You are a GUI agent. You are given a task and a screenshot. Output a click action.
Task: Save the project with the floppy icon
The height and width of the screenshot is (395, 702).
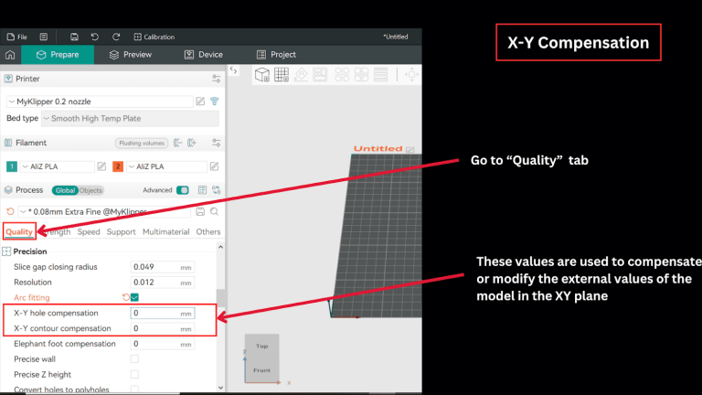pos(74,37)
